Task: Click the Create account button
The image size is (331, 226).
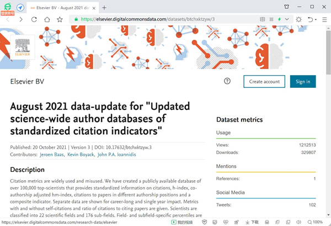Action: coord(264,81)
